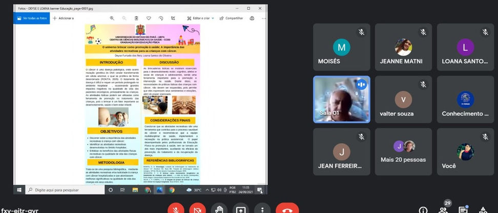The width and height of the screenshot is (498, 213).
Task: Rotate the image using the rotate icon
Action: click(x=161, y=18)
